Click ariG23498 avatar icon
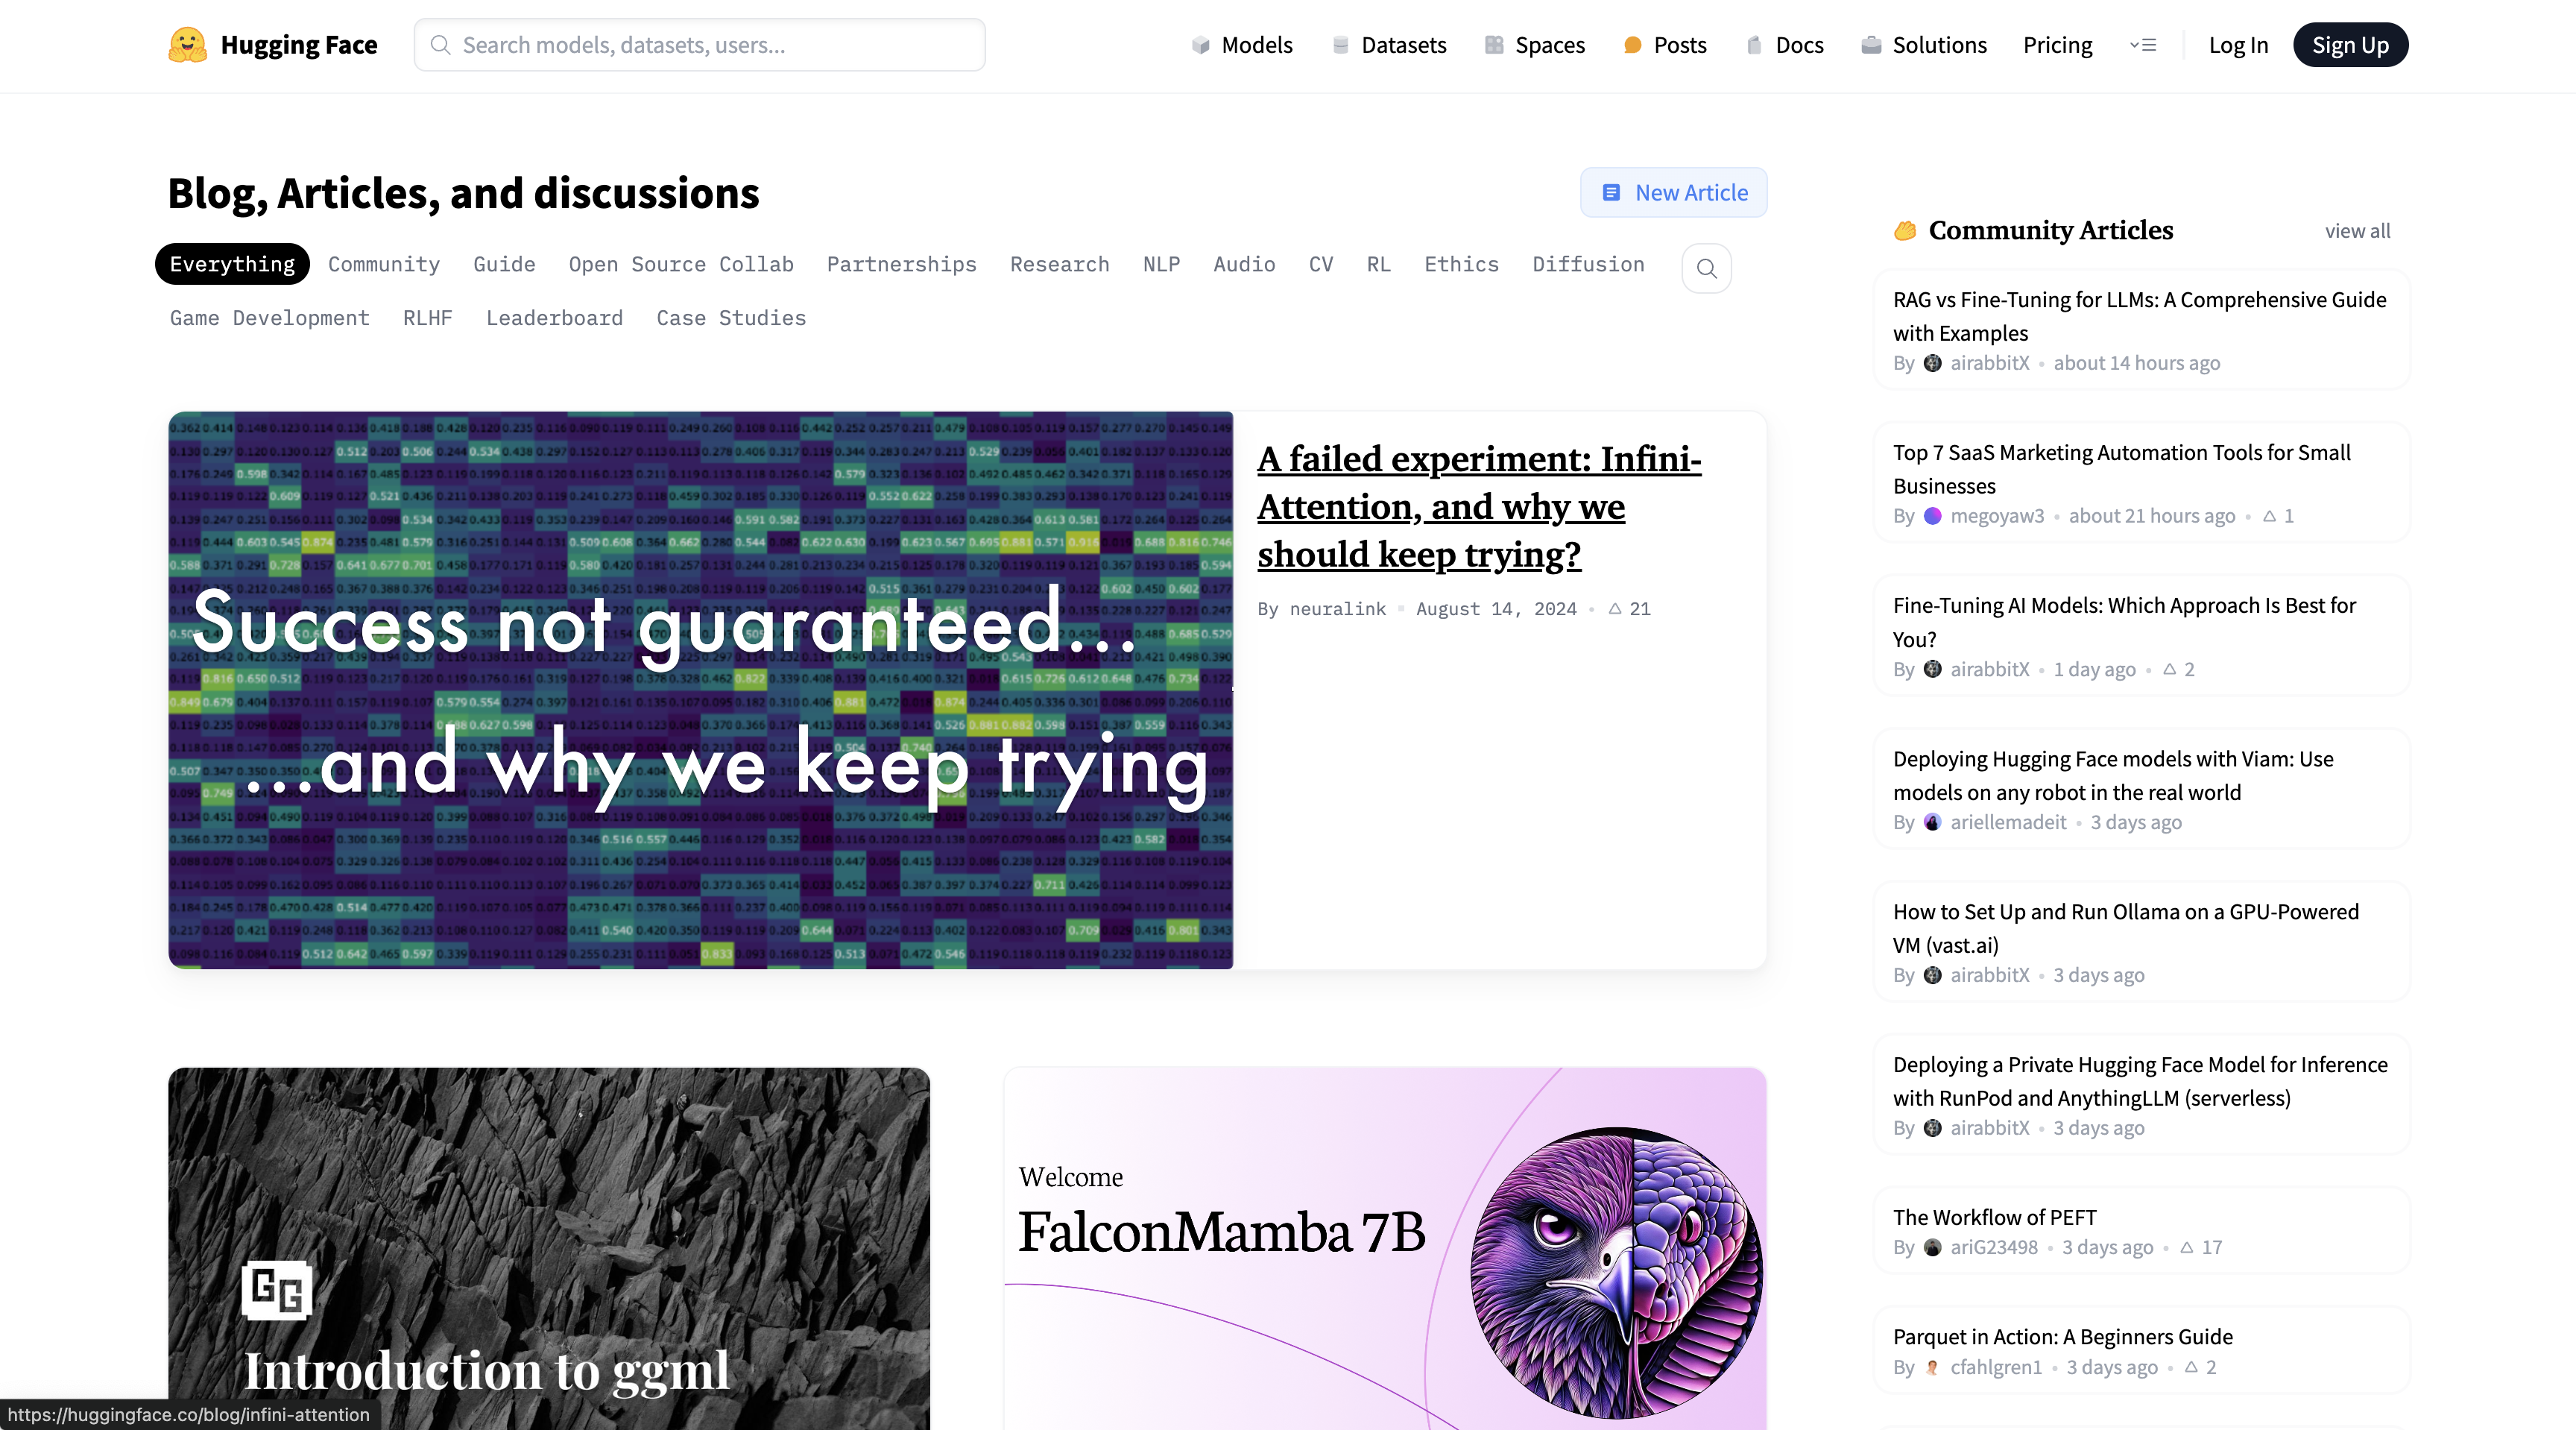The height and width of the screenshot is (1430, 2576). tap(1933, 1247)
